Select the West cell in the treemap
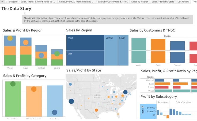197x121 pixels. [x=85, y=43]
